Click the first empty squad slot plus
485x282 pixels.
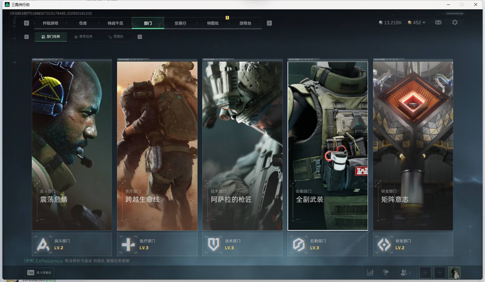click(x=425, y=273)
